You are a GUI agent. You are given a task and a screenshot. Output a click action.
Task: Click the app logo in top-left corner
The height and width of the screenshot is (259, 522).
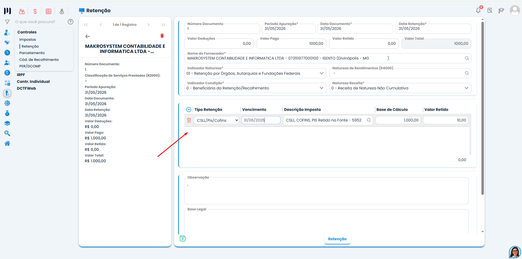pyautogui.click(x=7, y=11)
